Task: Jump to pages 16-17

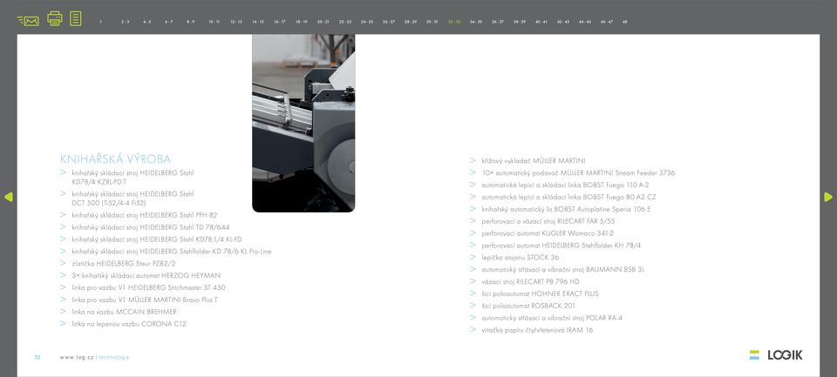Action: [280, 22]
